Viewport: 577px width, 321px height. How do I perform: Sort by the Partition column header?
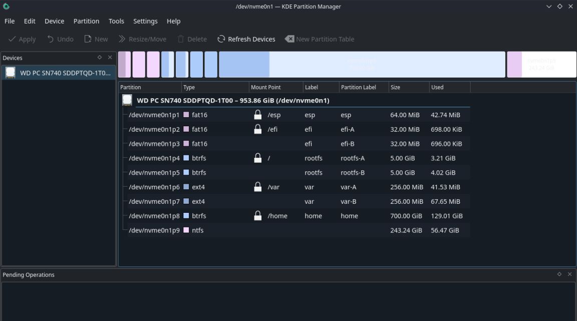point(150,87)
